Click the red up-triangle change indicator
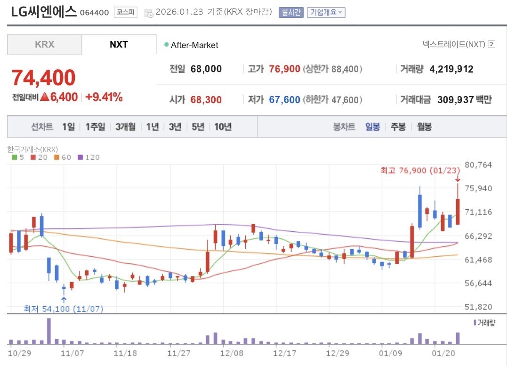This screenshot has height=366, width=507. [44, 97]
